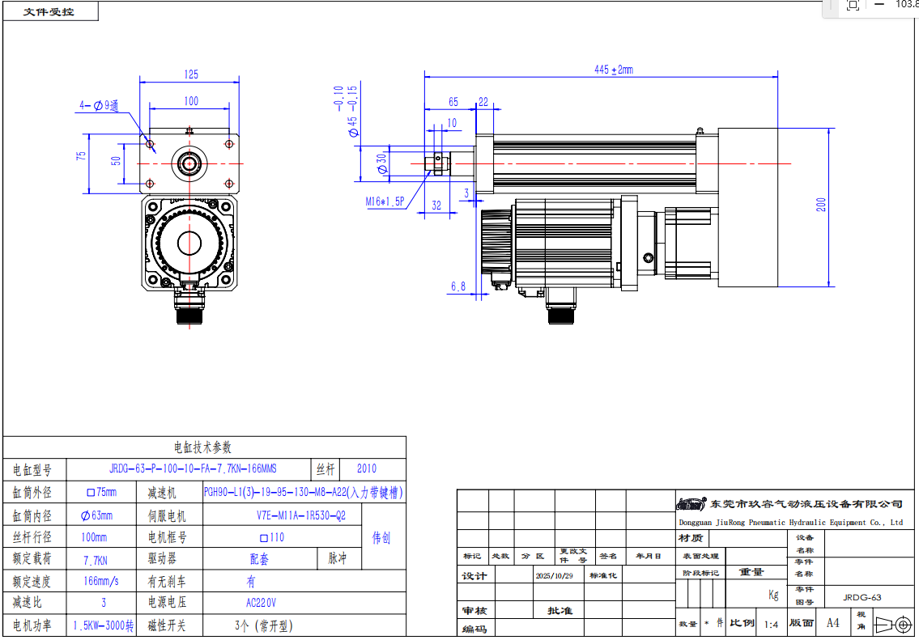Click the V7E-M11A-1R530-Q2 servo motor model
This screenshot has width=919, height=640.
pos(300,515)
